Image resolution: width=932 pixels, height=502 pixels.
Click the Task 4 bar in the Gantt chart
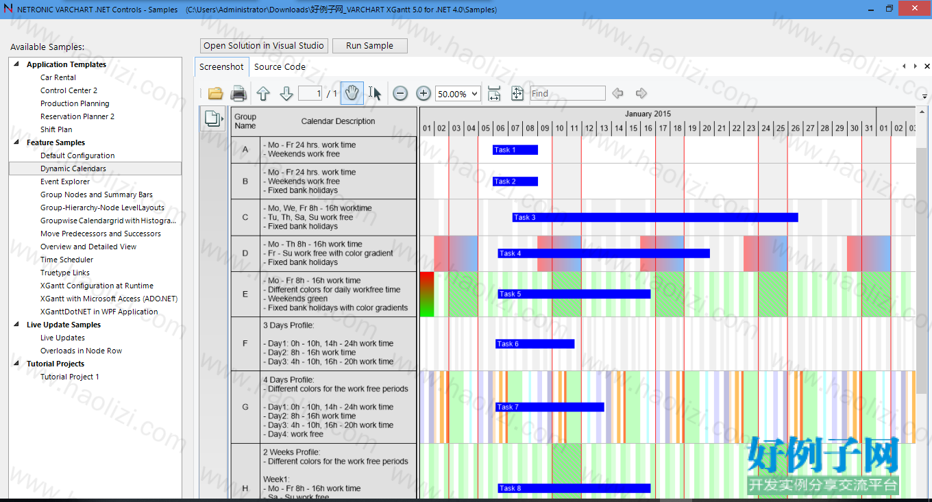click(604, 253)
